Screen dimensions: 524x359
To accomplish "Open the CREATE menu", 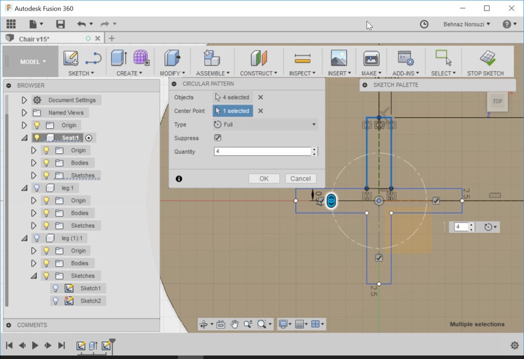I will pos(129,73).
